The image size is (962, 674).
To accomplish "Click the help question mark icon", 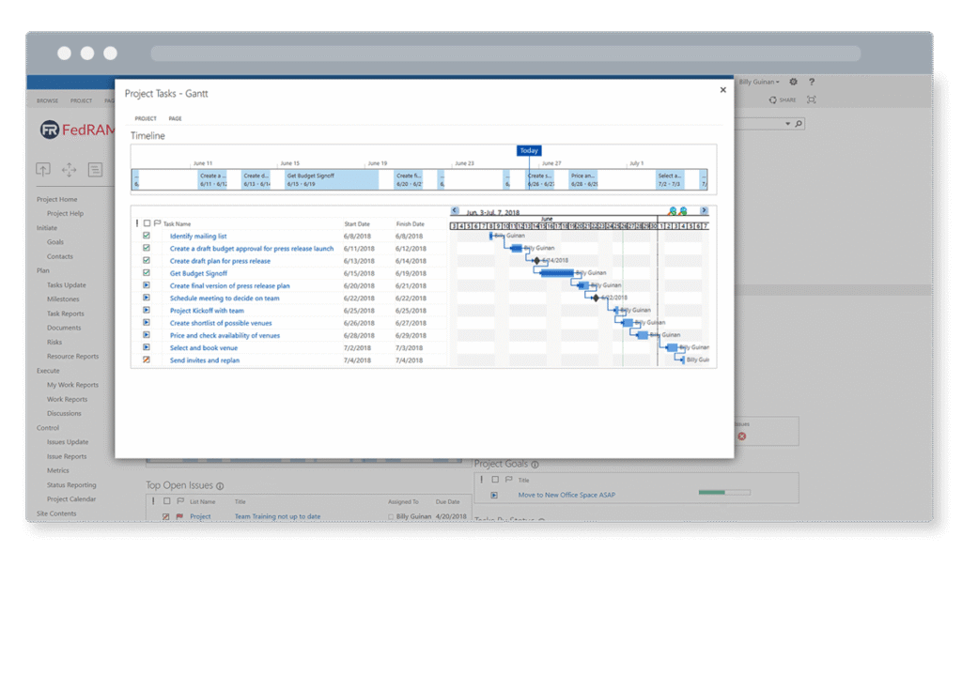I will [x=812, y=83].
